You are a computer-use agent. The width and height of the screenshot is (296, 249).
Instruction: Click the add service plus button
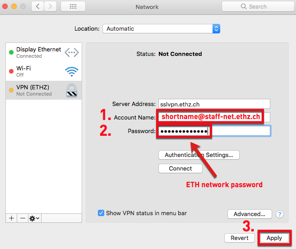tap(12, 218)
